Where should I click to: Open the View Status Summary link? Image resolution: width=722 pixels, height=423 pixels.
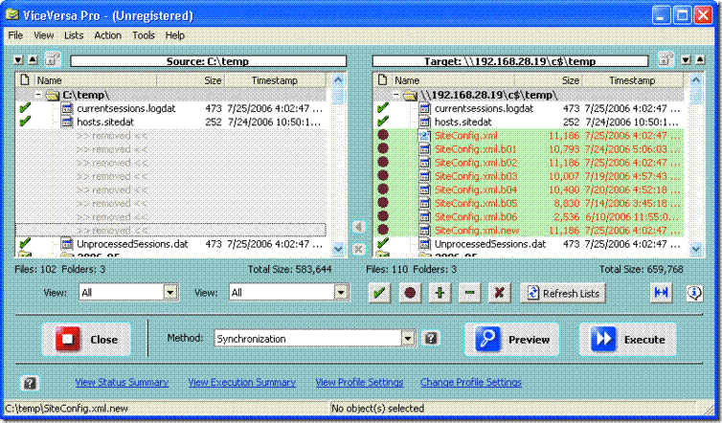pyautogui.click(x=122, y=382)
